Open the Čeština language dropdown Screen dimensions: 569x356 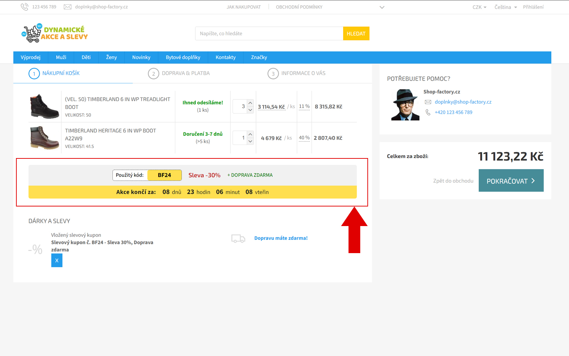pos(506,7)
